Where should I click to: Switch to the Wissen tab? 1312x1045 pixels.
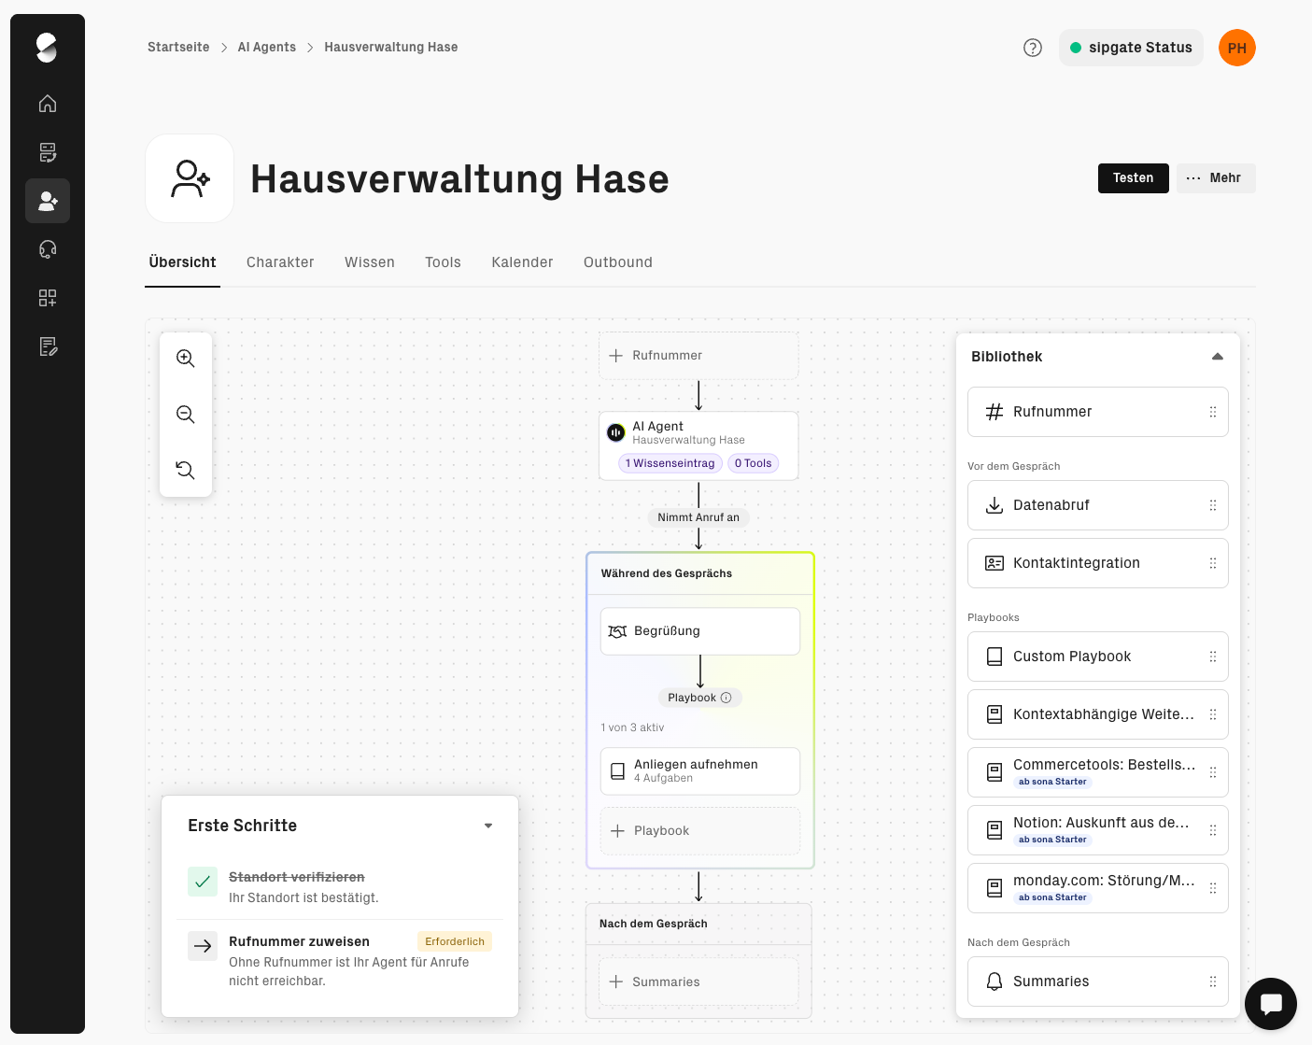point(370,262)
